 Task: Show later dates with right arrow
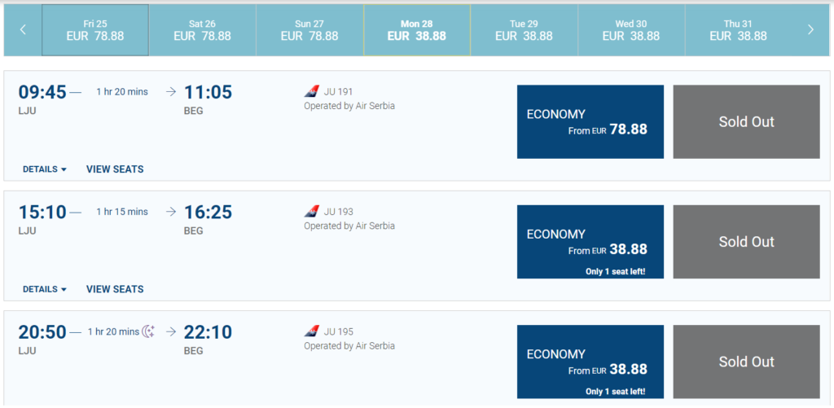point(810,29)
